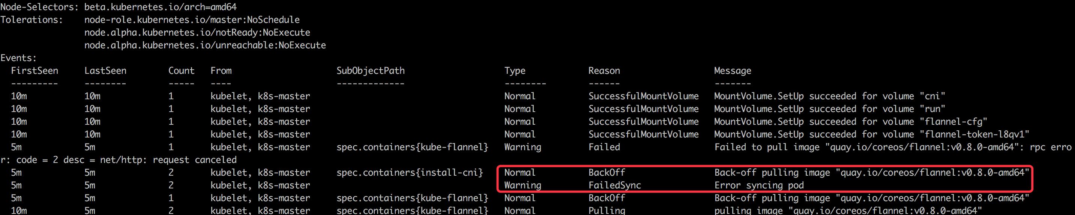Click the notReady:NoExecute toleration line
1075x215 pixels.
click(x=197, y=33)
